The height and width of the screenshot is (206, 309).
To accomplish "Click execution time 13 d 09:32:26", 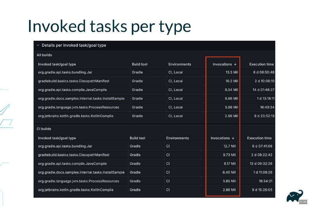I will pyautogui.click(x=261, y=164).
